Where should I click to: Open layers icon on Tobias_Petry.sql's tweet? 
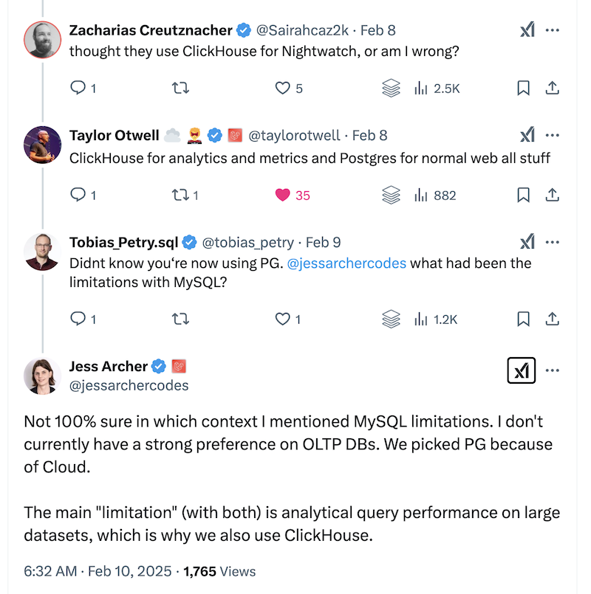[391, 320]
